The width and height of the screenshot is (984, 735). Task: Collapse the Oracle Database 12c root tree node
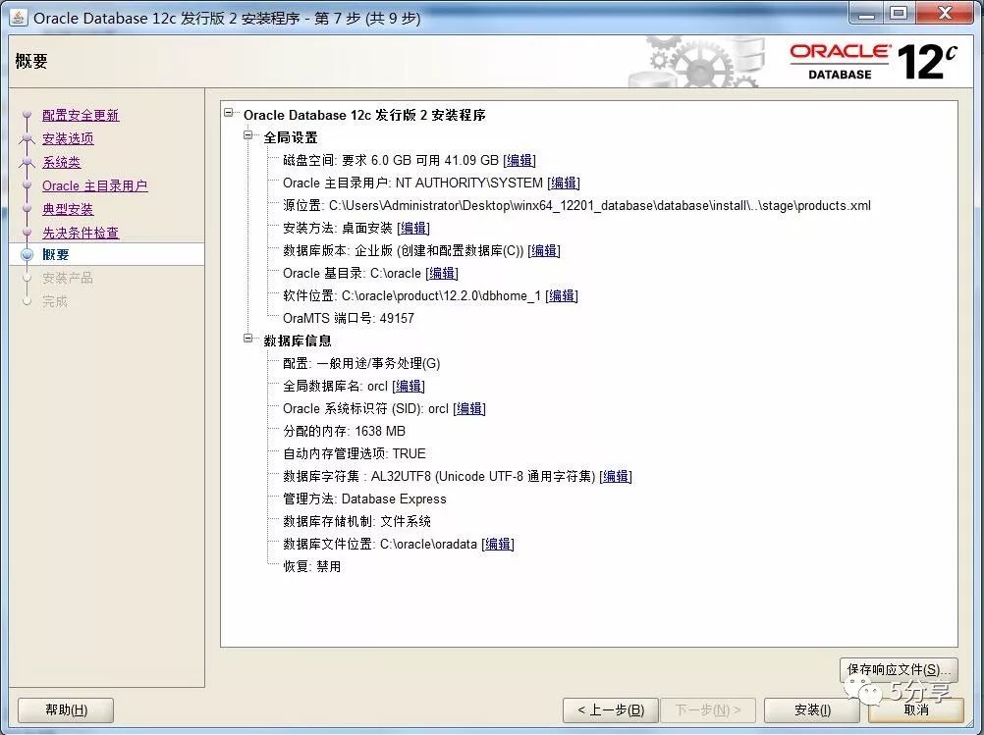tap(229, 113)
